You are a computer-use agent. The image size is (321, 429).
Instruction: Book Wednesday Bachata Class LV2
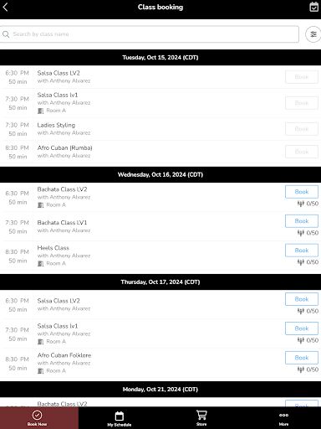coord(302,192)
